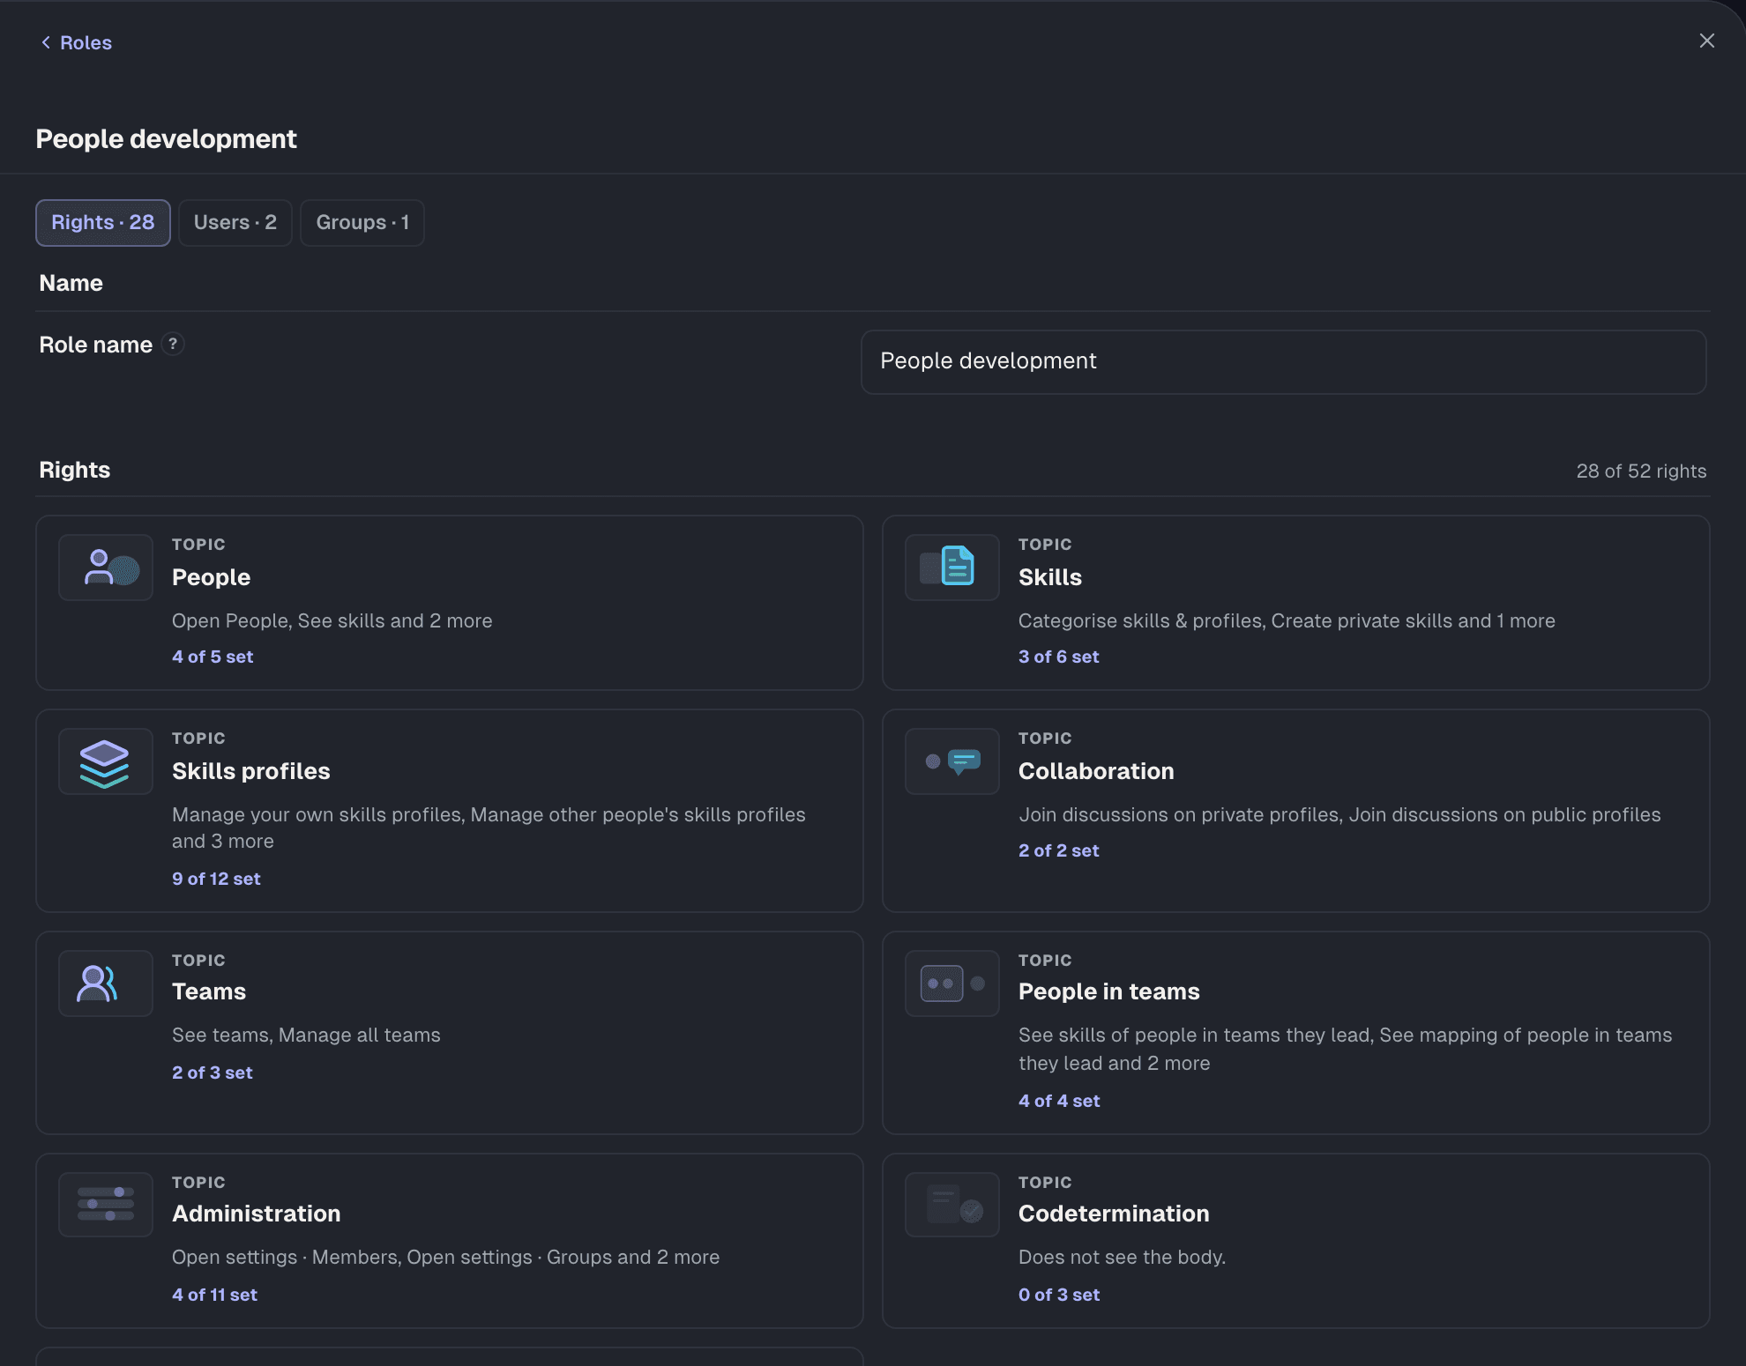Click the People in teams icon
This screenshot has width=1746, height=1366.
[951, 984]
